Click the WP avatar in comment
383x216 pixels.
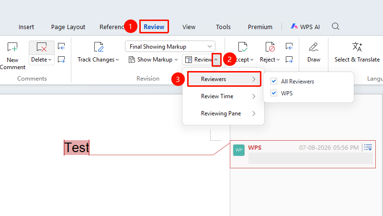tap(239, 150)
